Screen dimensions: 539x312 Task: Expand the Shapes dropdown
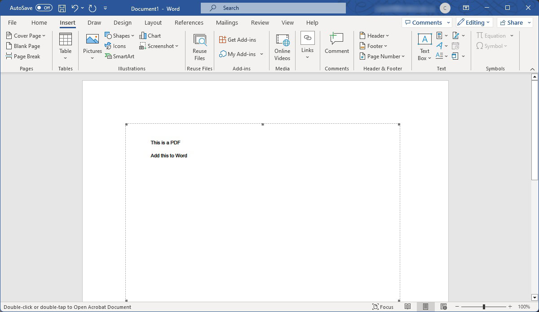[119, 36]
